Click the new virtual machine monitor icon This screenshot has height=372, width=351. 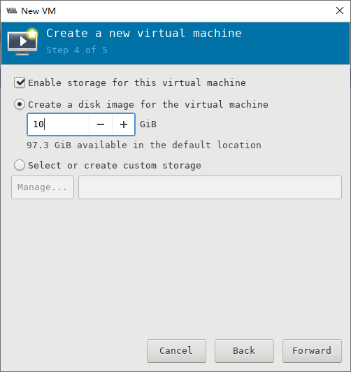point(22,42)
